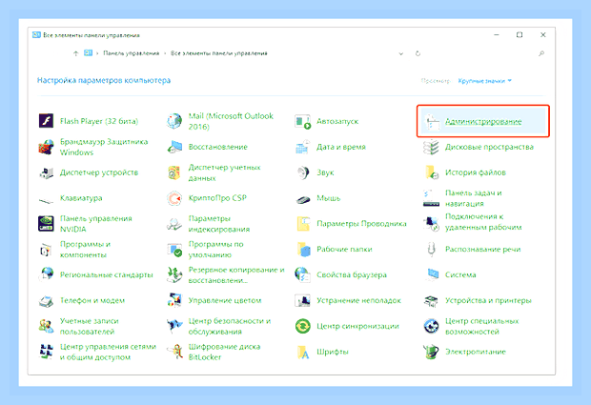
Task: Click the Программы и компоненты icon
Action: click(47, 250)
